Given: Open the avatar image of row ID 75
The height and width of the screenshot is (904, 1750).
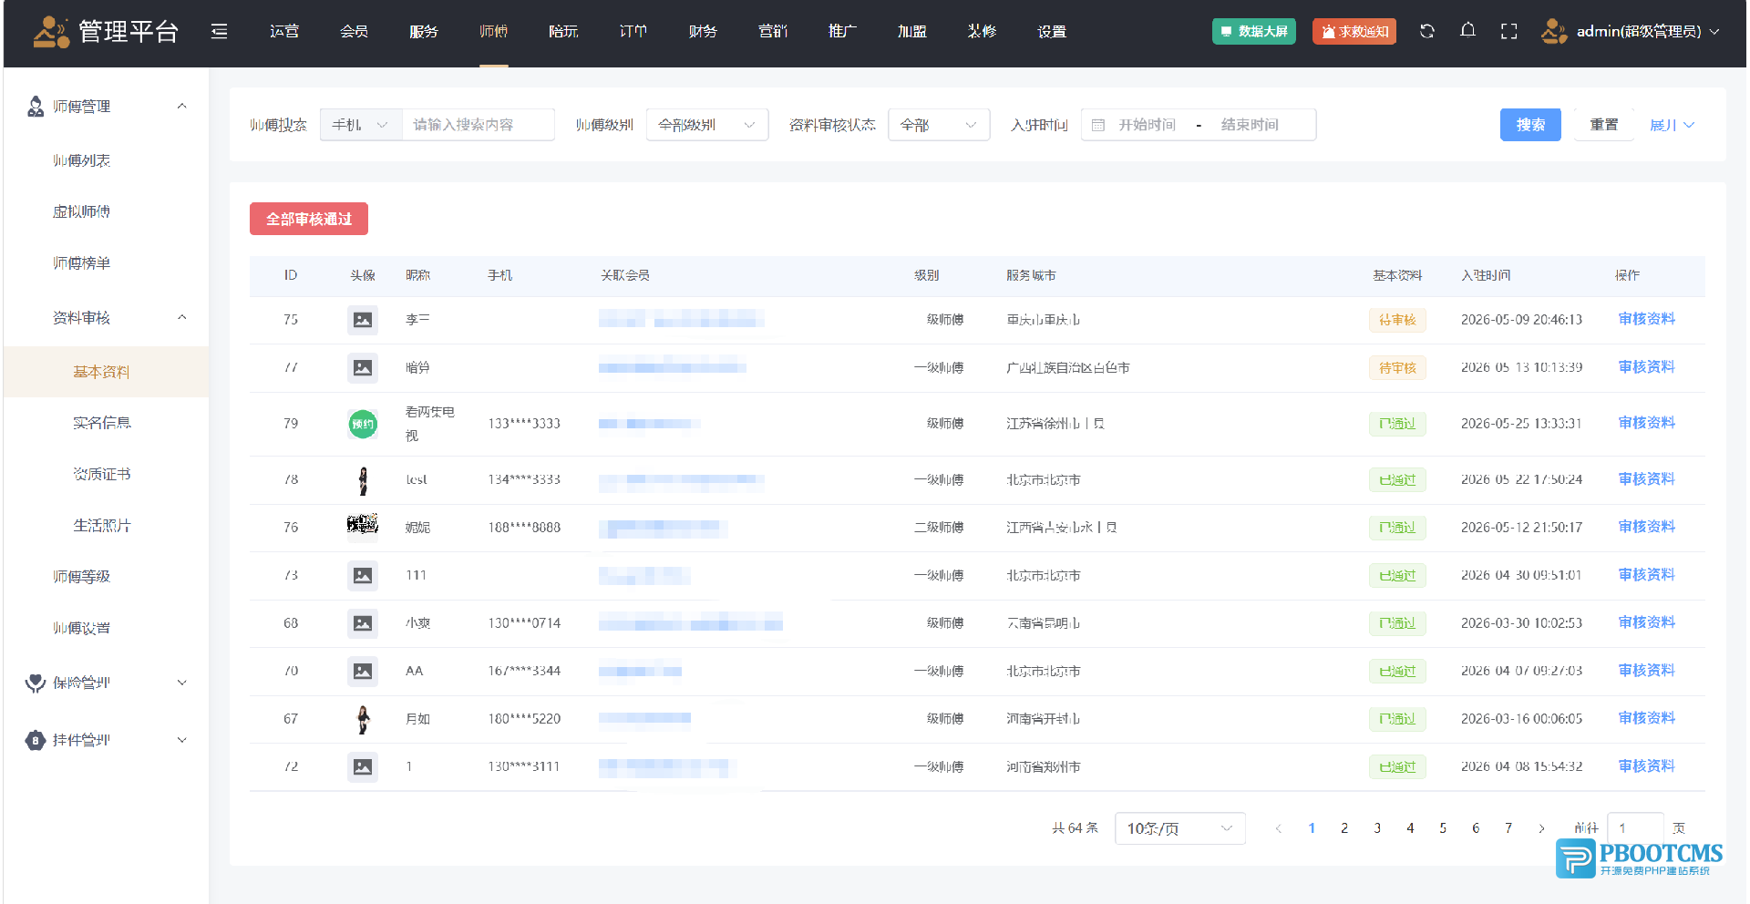Looking at the screenshot, I should [x=363, y=320].
